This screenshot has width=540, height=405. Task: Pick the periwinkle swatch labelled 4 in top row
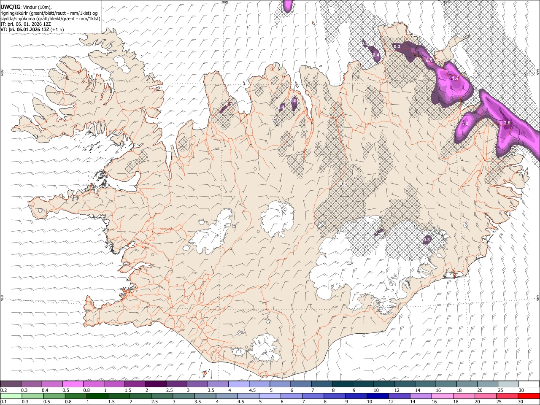(x=239, y=384)
